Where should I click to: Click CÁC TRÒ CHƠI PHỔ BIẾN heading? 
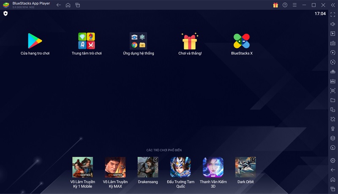[164, 150]
